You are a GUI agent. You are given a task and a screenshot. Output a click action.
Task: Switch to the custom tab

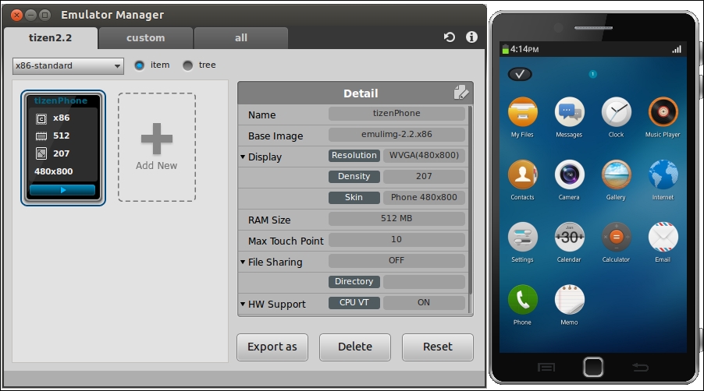(146, 38)
